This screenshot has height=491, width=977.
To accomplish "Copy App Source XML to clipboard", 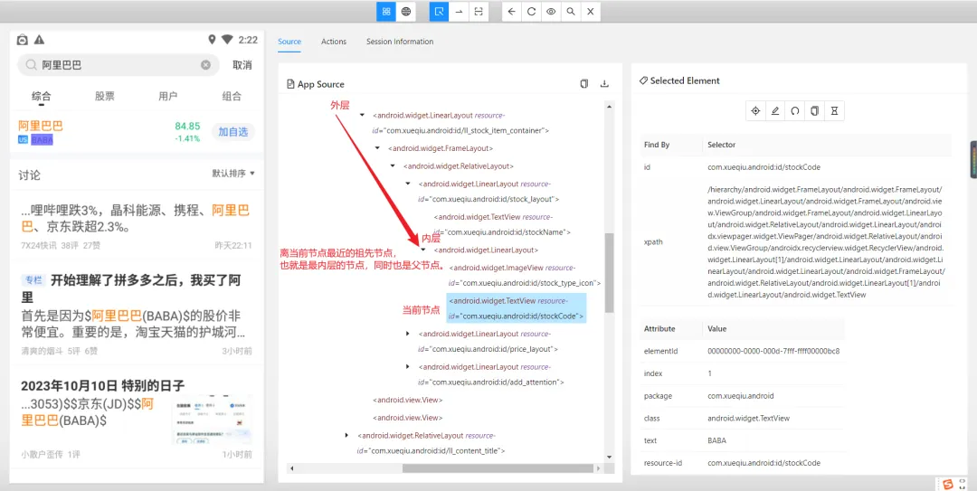I will point(583,83).
